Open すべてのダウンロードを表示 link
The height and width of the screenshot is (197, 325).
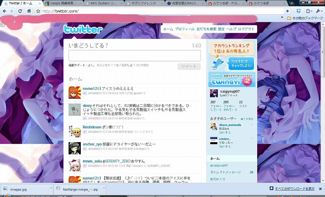pos(295,189)
